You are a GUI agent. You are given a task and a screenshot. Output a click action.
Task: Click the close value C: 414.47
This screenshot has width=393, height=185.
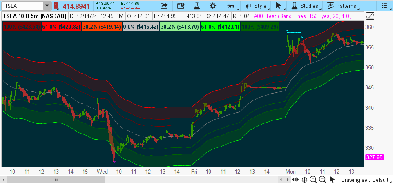coord(217,16)
